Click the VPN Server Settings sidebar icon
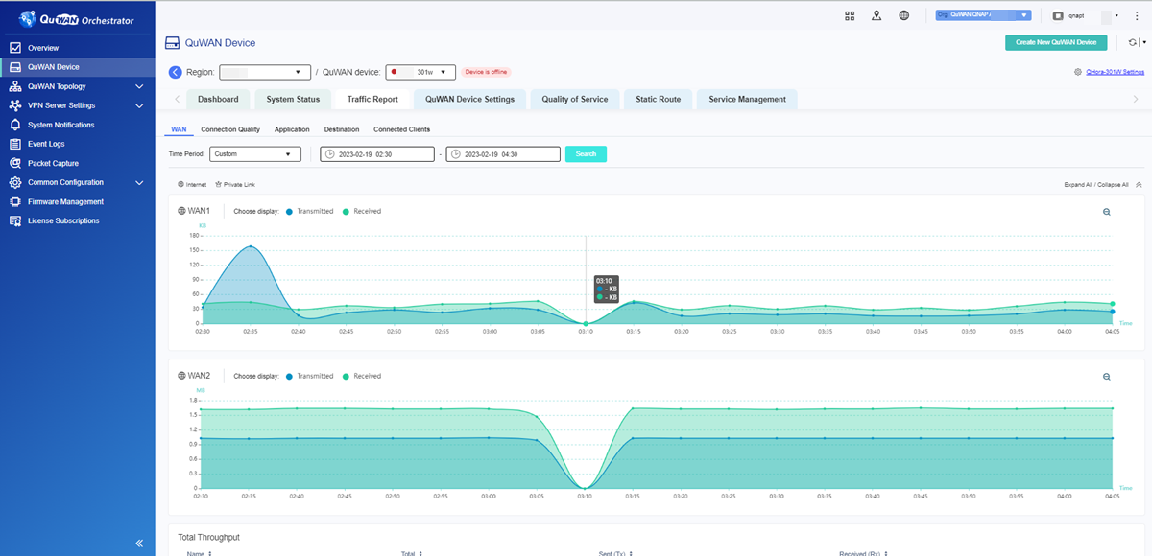The height and width of the screenshot is (556, 1152). point(14,105)
